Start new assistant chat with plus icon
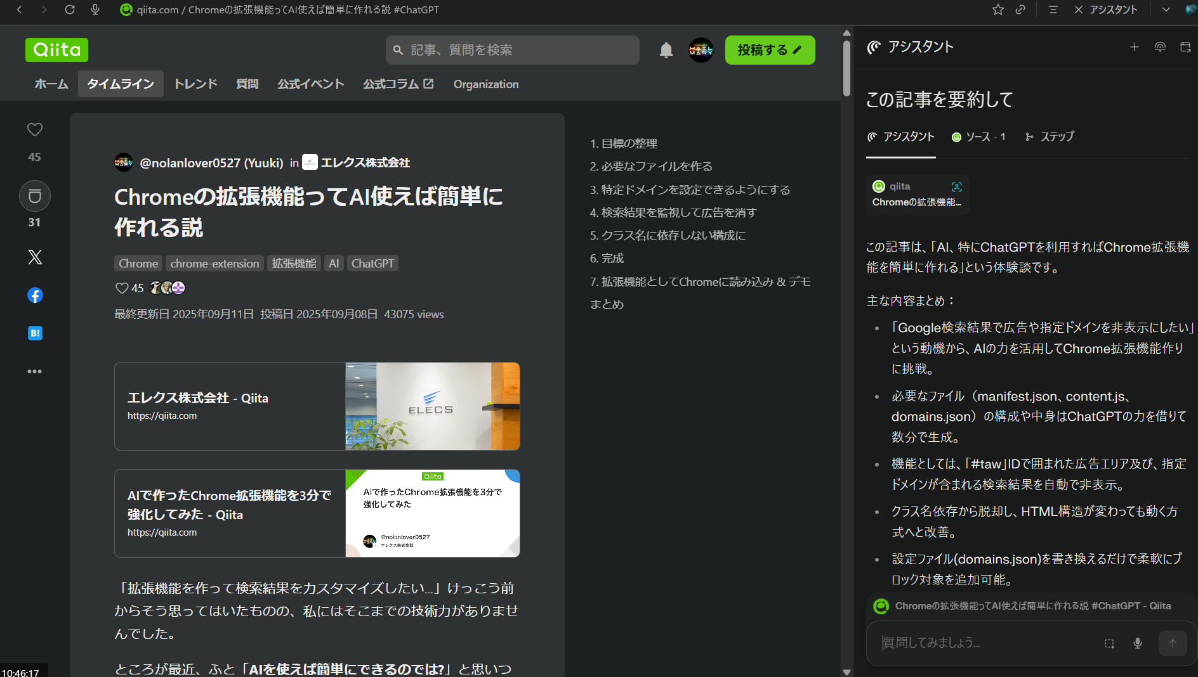Viewport: 1198px width, 677px height. (x=1135, y=47)
